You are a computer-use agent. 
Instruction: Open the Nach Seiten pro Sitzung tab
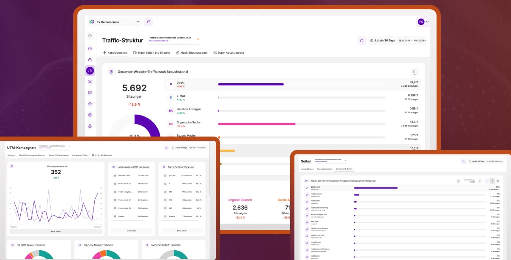pyautogui.click(x=151, y=53)
